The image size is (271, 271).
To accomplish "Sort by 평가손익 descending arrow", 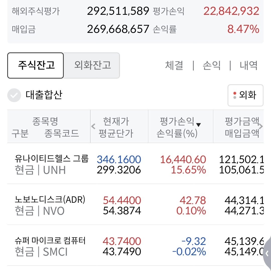I will (198, 125).
